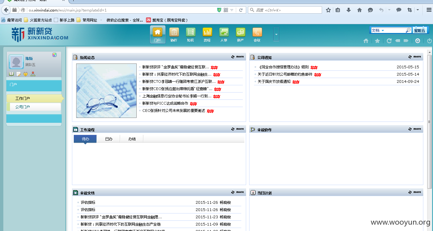Click the news image with glasses

[106, 91]
